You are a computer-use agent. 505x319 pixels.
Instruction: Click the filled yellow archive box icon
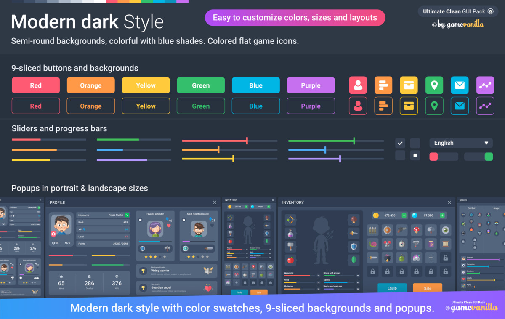(409, 85)
